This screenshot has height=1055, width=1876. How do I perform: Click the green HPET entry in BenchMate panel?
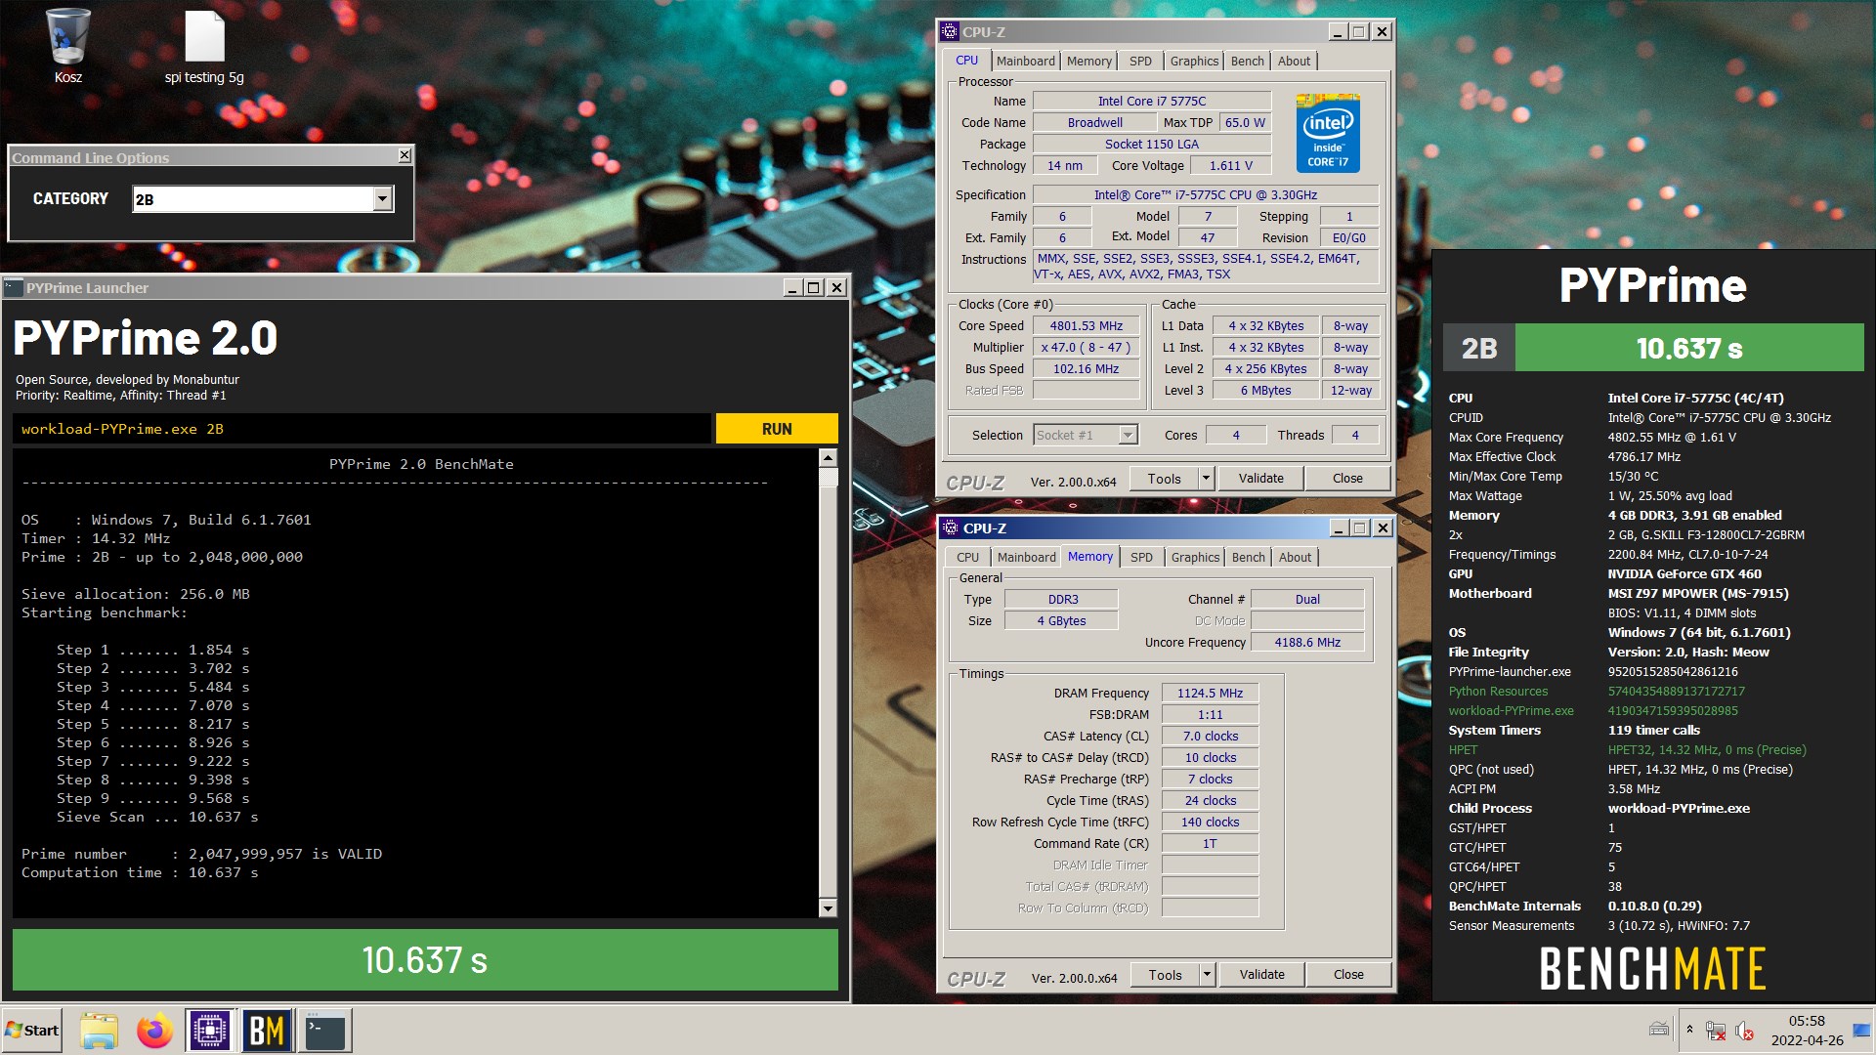click(x=1463, y=750)
